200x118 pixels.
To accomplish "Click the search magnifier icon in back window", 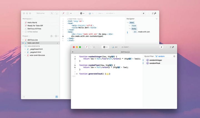I will click(52, 13).
